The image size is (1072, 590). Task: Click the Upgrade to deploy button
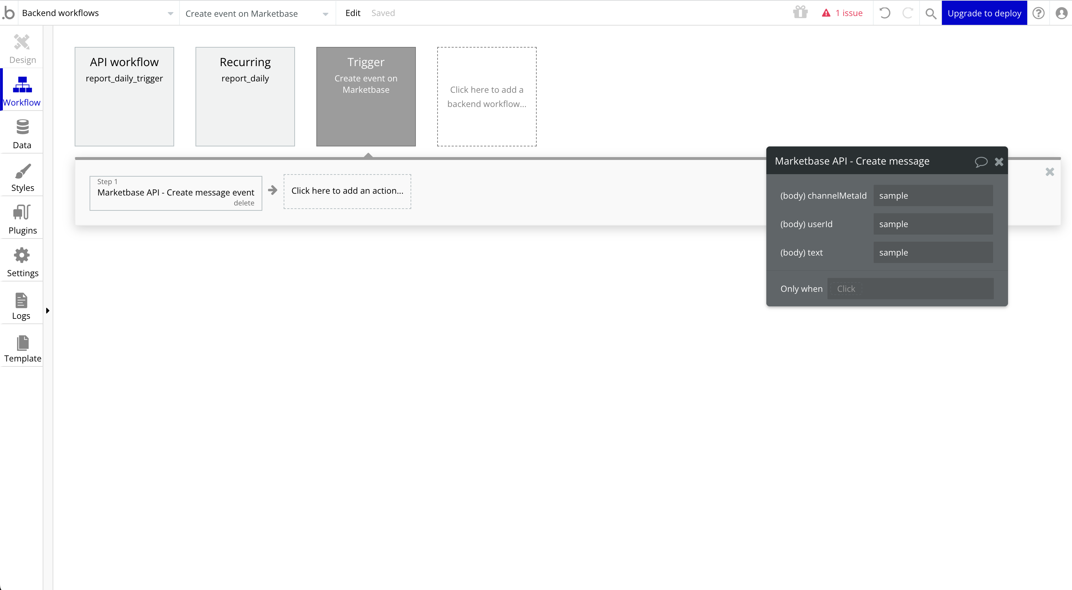(x=984, y=13)
